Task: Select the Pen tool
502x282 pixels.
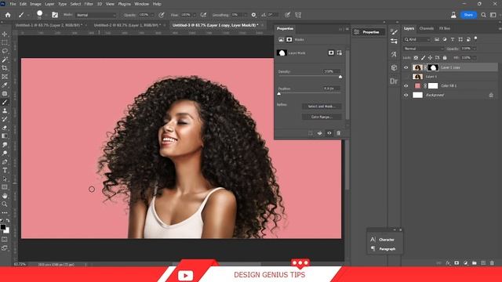Action: pyautogui.click(x=5, y=162)
